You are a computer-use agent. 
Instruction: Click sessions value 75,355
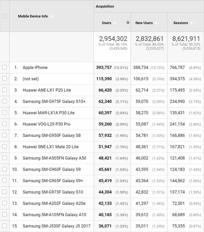point(178,226)
